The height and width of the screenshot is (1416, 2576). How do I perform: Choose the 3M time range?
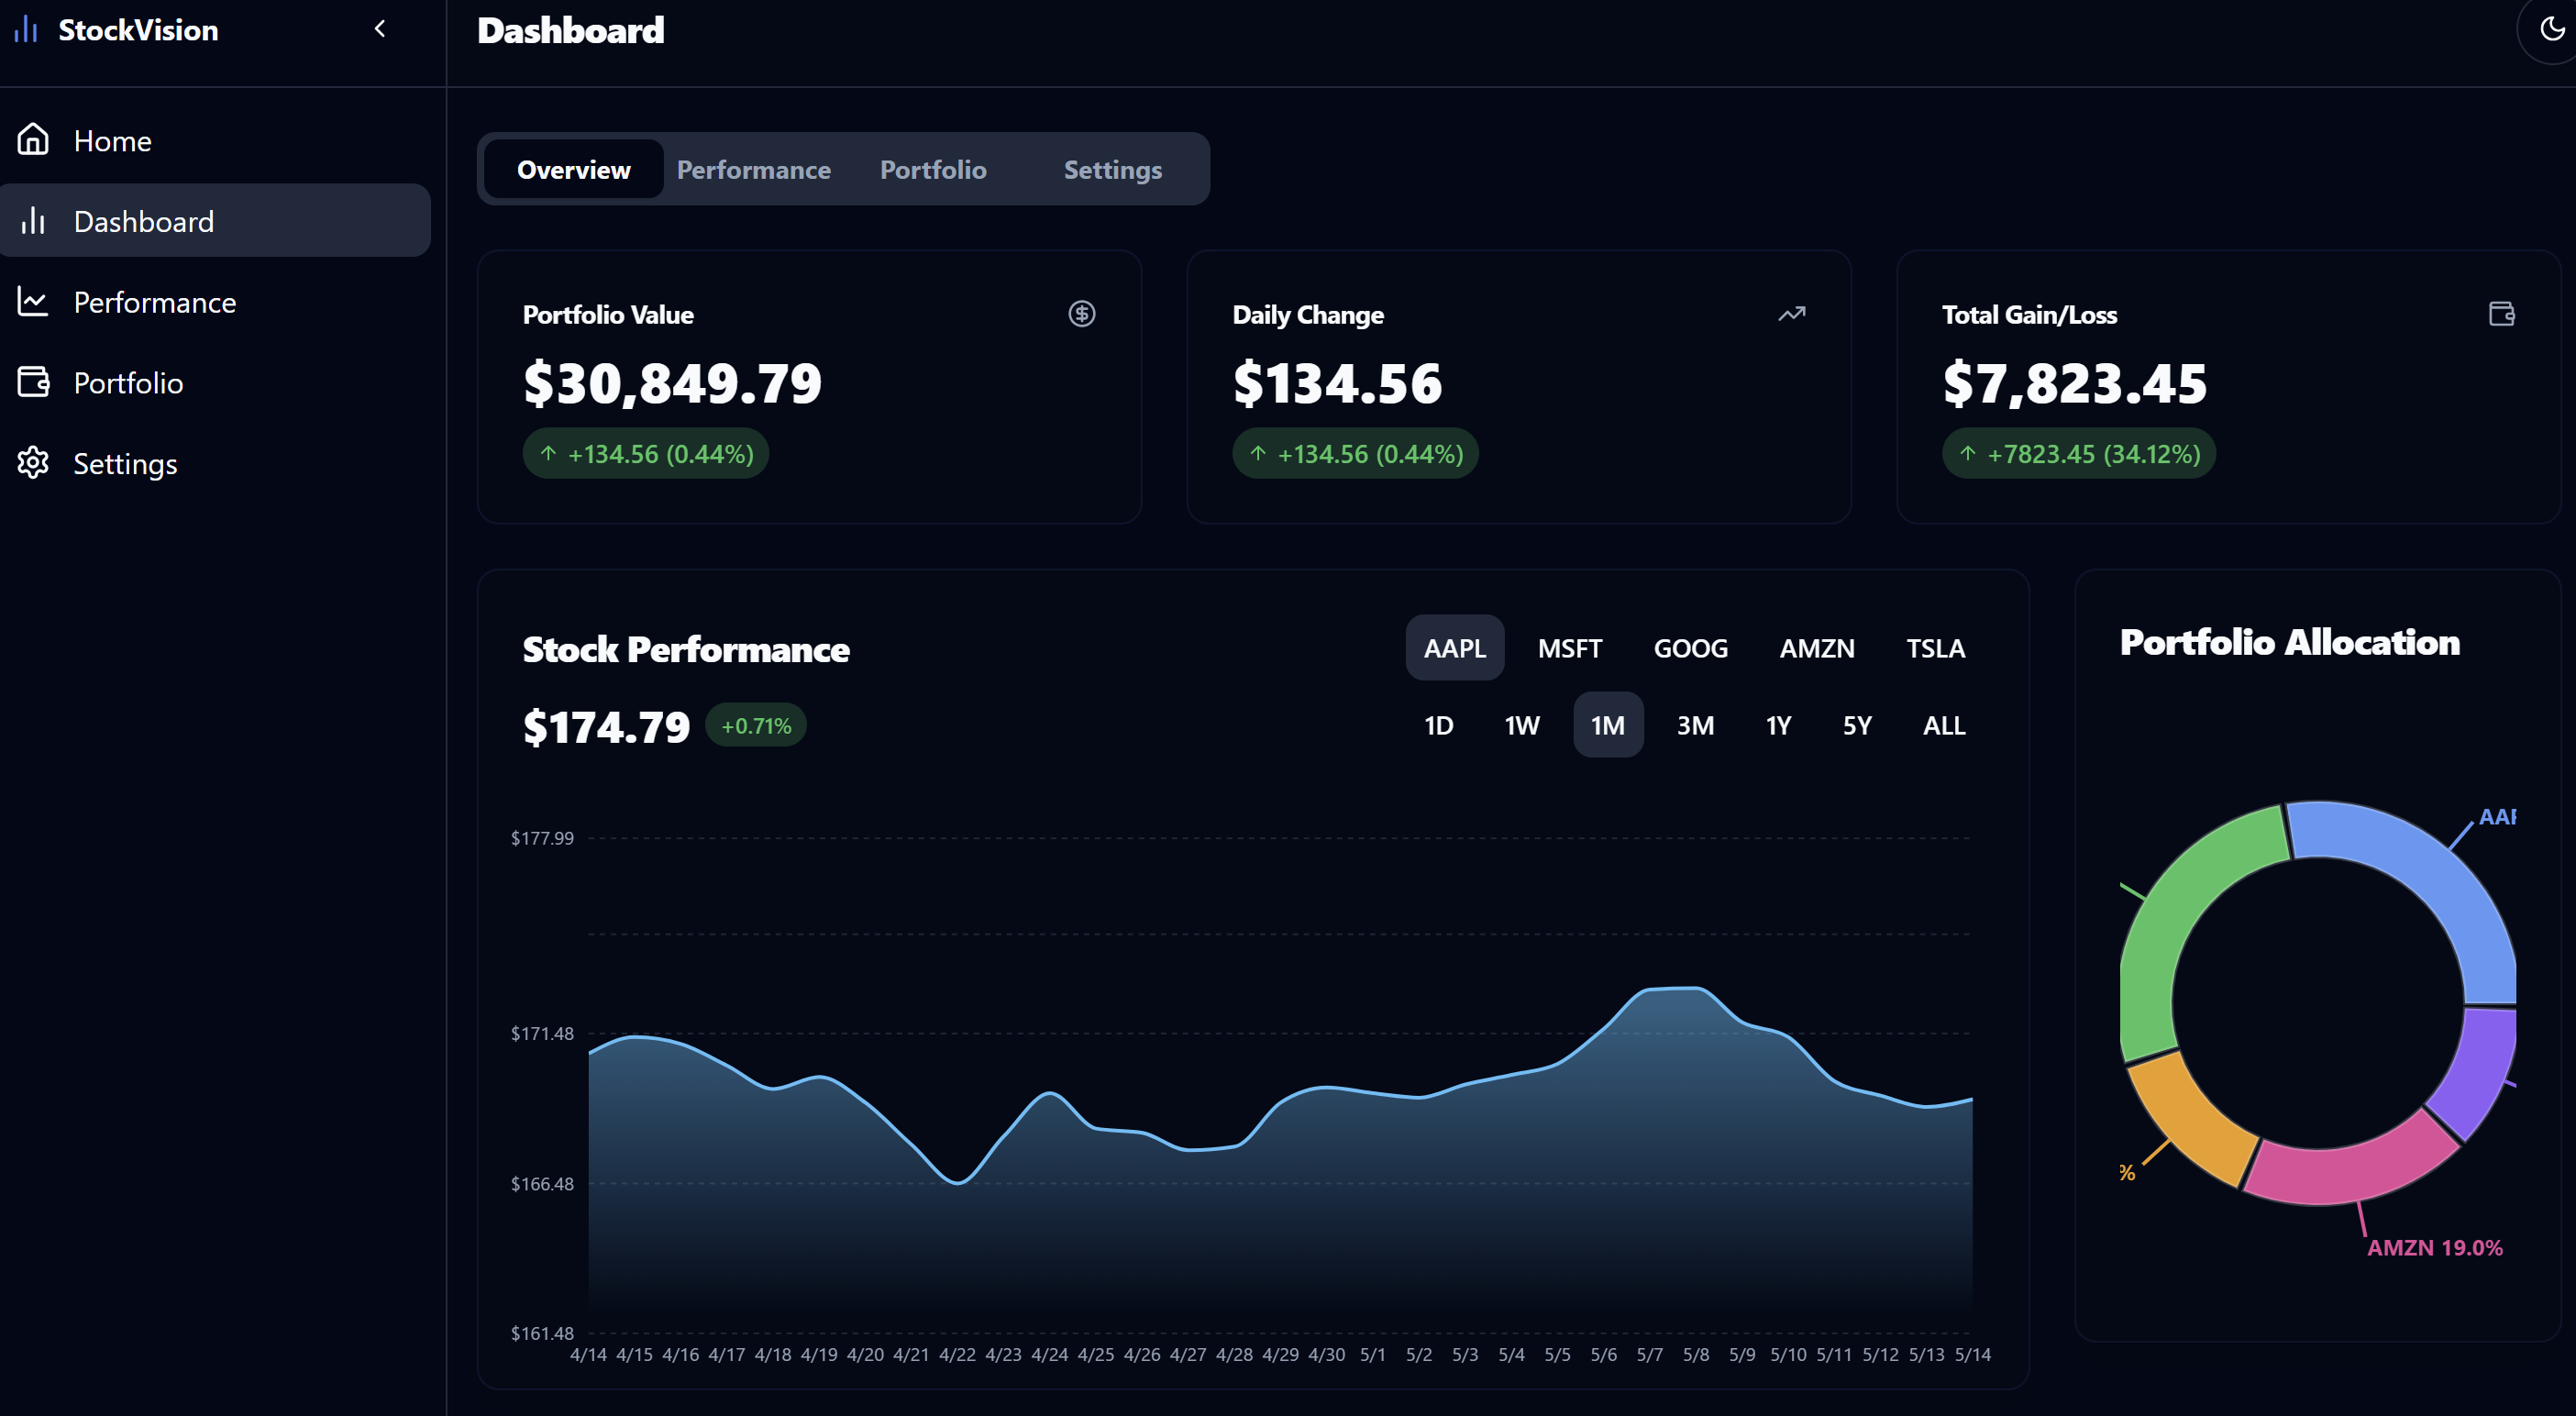(x=1695, y=726)
